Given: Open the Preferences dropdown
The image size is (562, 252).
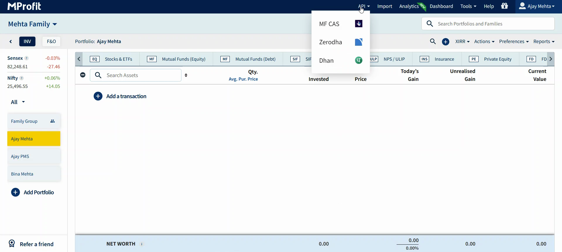Looking at the screenshot, I should pyautogui.click(x=514, y=42).
